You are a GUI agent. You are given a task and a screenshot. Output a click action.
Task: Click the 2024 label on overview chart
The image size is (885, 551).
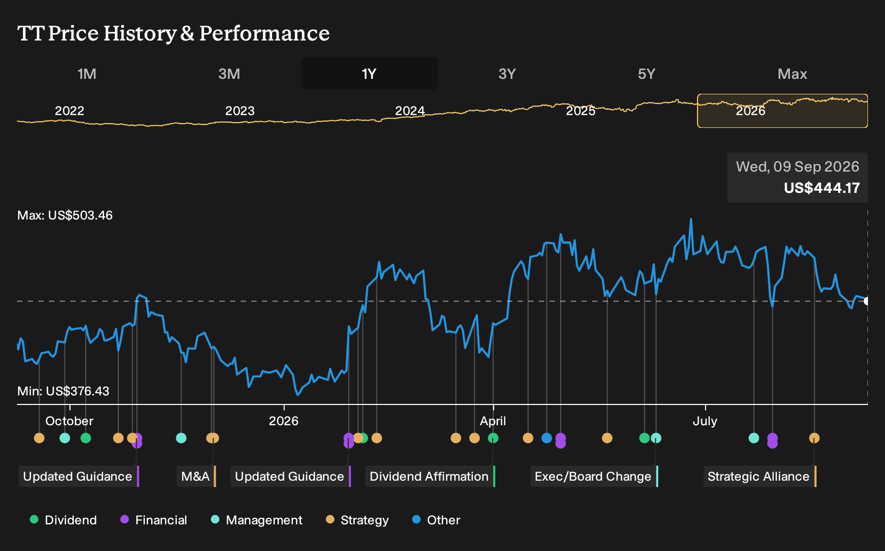pyautogui.click(x=410, y=111)
